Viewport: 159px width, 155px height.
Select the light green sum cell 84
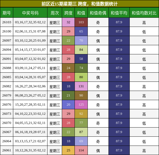(x=81, y=50)
